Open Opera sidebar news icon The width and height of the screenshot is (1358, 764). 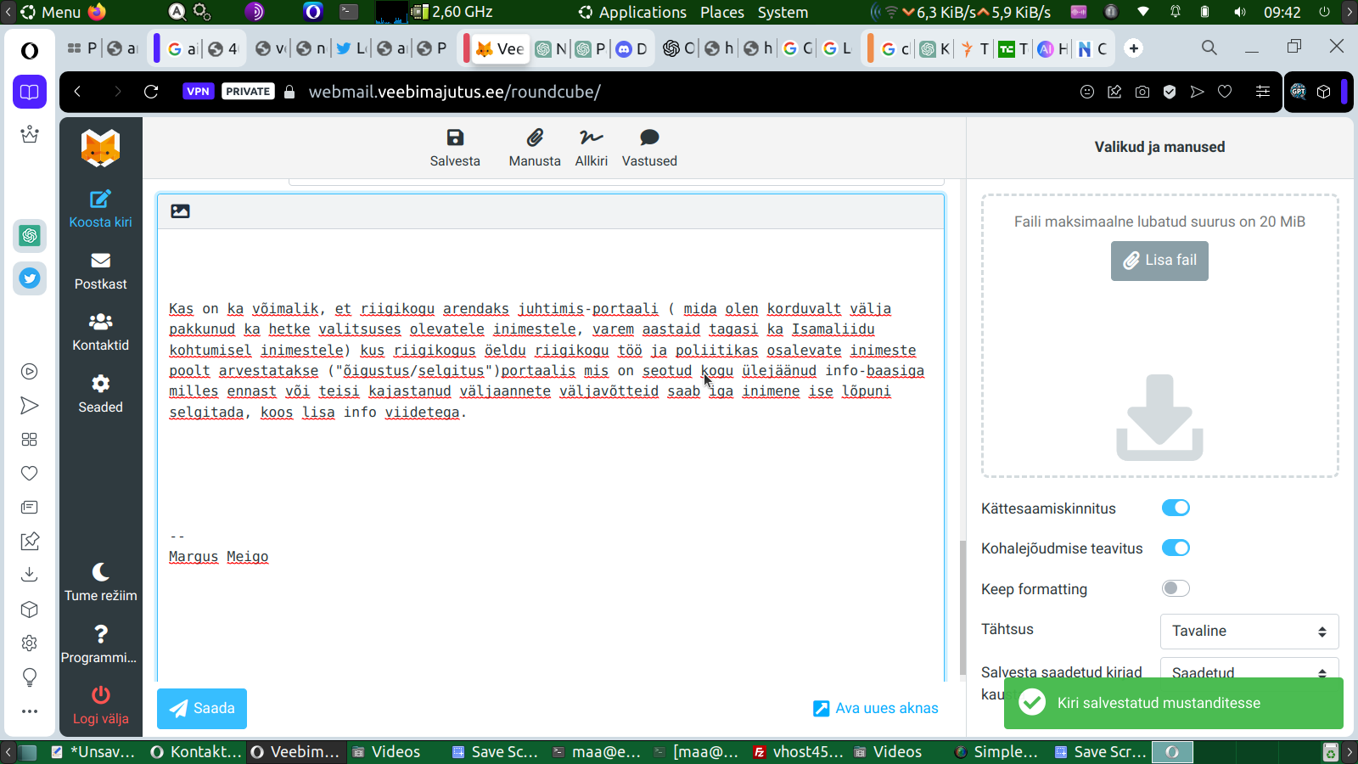point(30,507)
